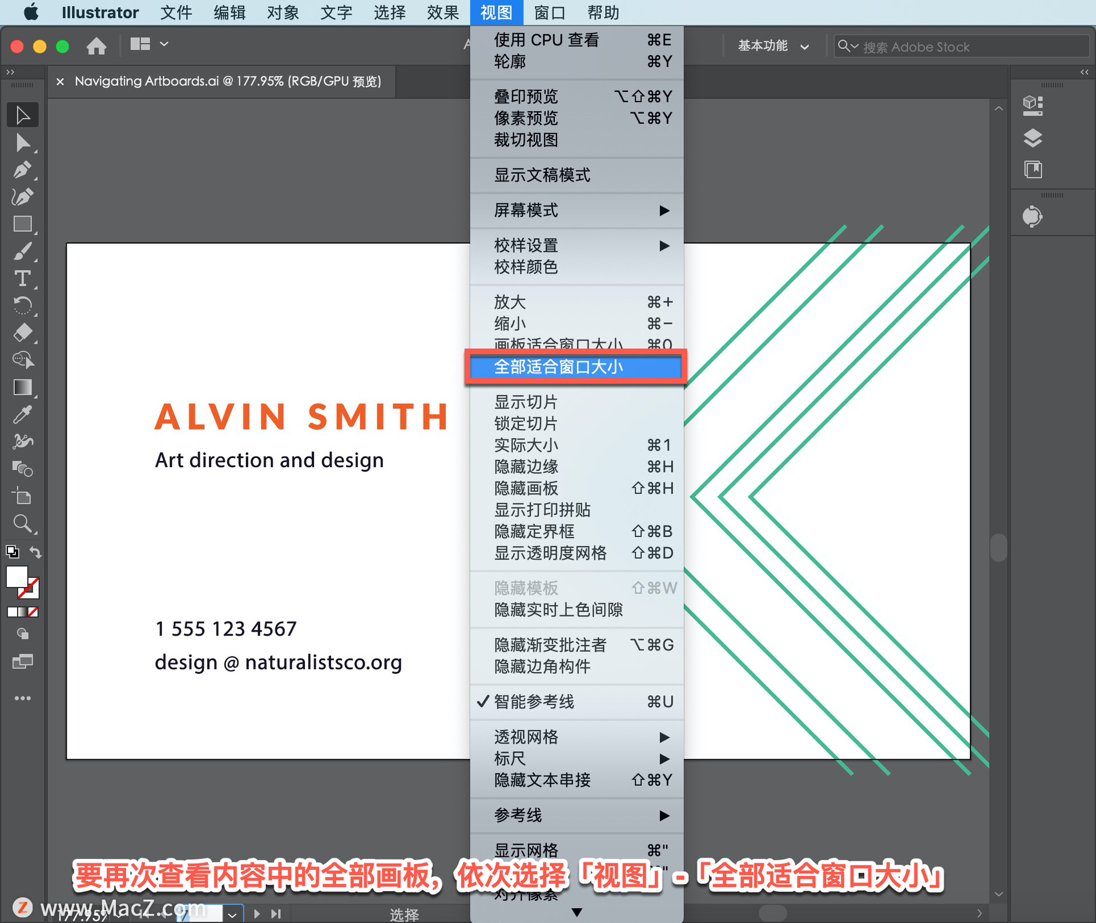Screen dimensions: 1096x923
Task: Open the Libraries panel icon
Action: tap(1033, 169)
